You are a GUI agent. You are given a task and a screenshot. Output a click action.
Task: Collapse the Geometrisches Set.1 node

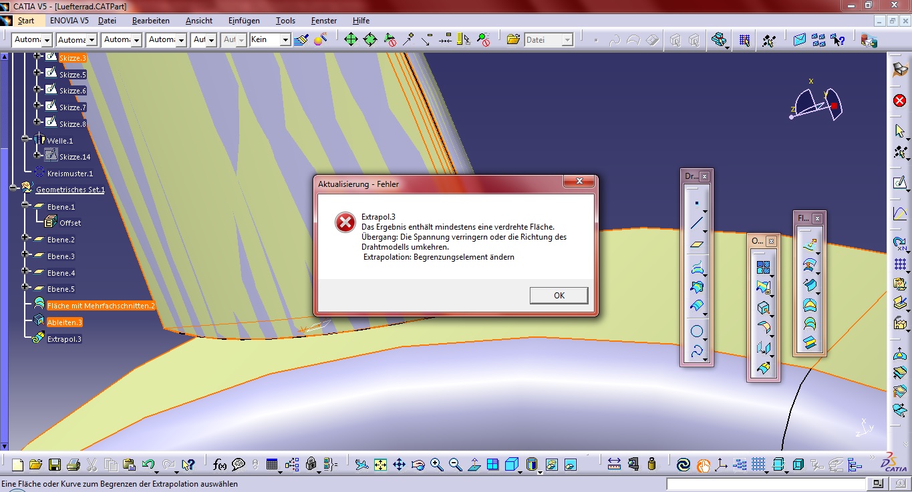13,189
